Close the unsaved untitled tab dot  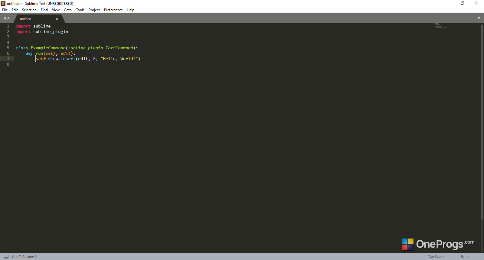[57, 19]
